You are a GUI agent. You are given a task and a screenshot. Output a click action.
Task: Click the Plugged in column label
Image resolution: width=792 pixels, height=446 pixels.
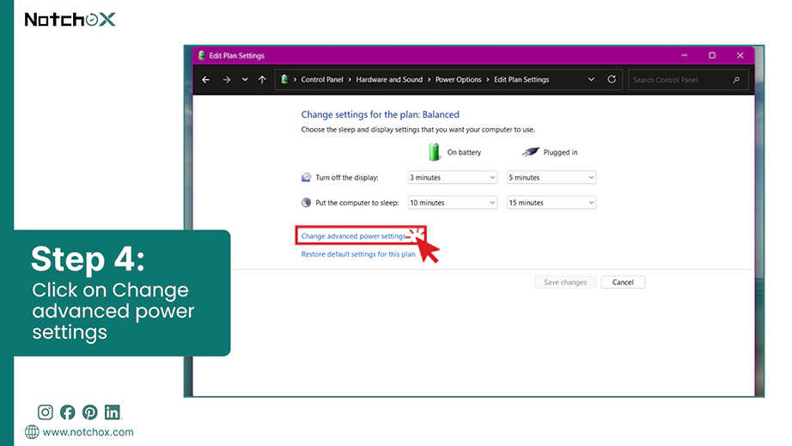click(x=560, y=152)
